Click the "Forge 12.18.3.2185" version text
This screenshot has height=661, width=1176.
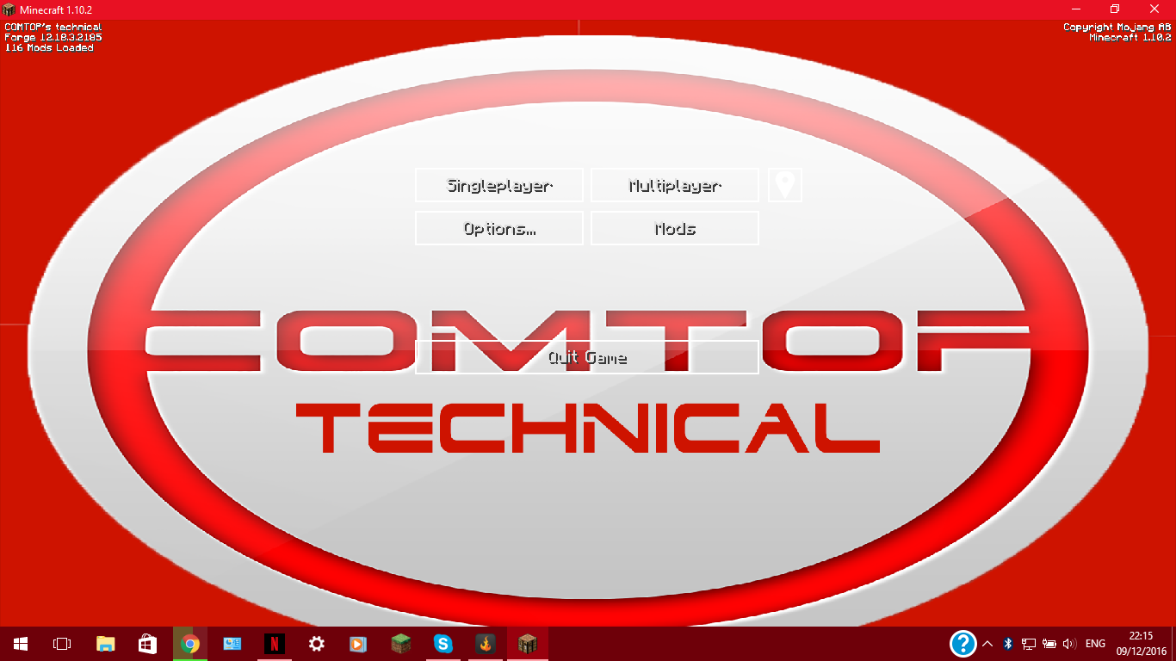click(x=53, y=38)
